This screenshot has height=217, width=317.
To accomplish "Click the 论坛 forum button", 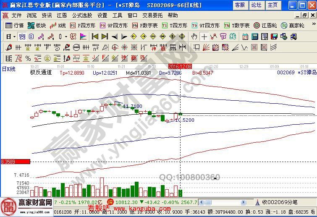I will point(257,5).
